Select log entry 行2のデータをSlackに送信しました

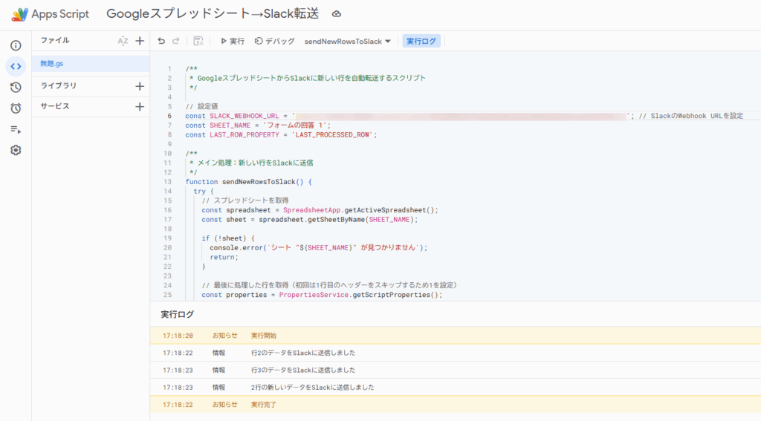456,353
